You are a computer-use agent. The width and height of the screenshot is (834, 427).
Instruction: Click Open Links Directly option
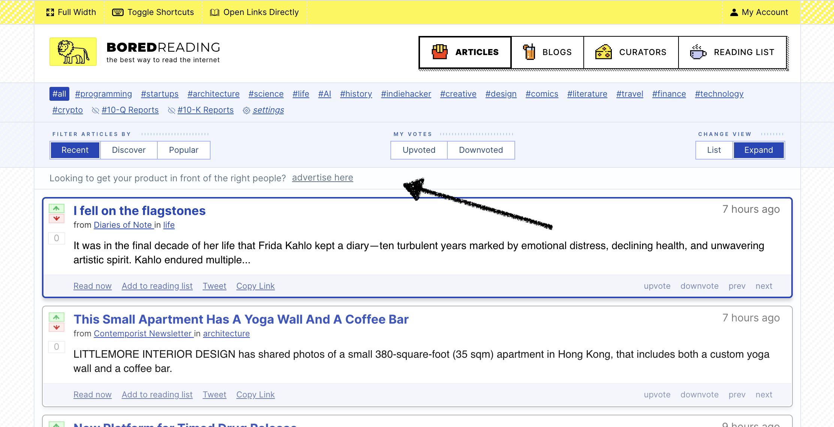254,12
